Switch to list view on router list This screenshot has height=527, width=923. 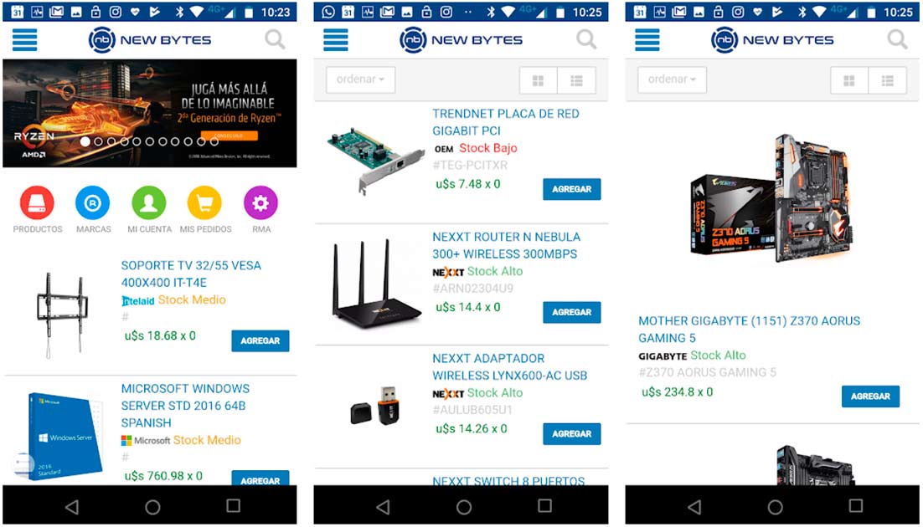click(x=576, y=80)
